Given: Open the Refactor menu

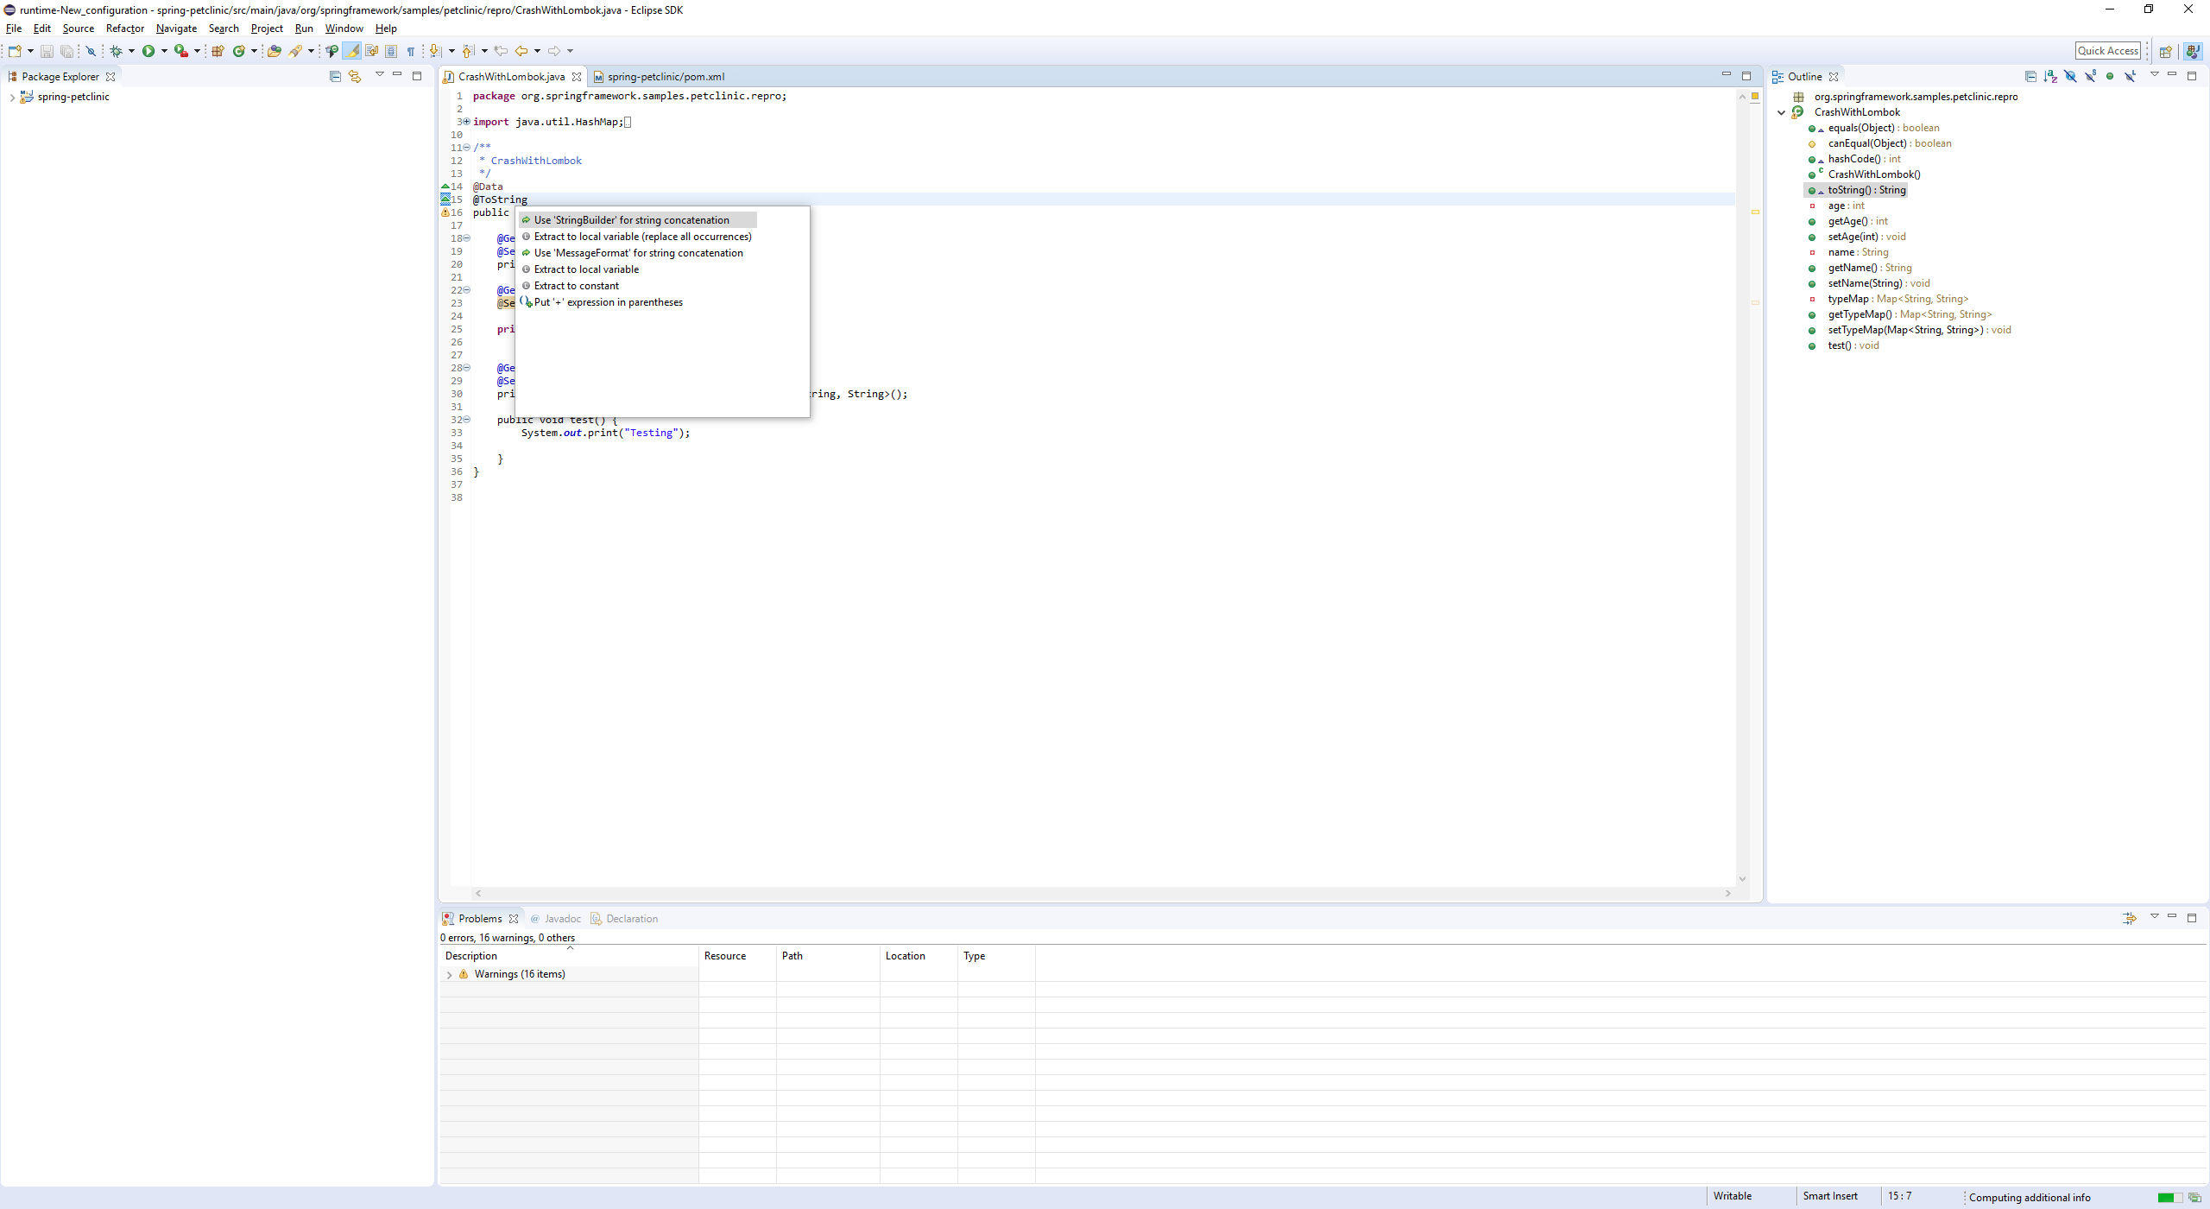Looking at the screenshot, I should click(x=126, y=28).
